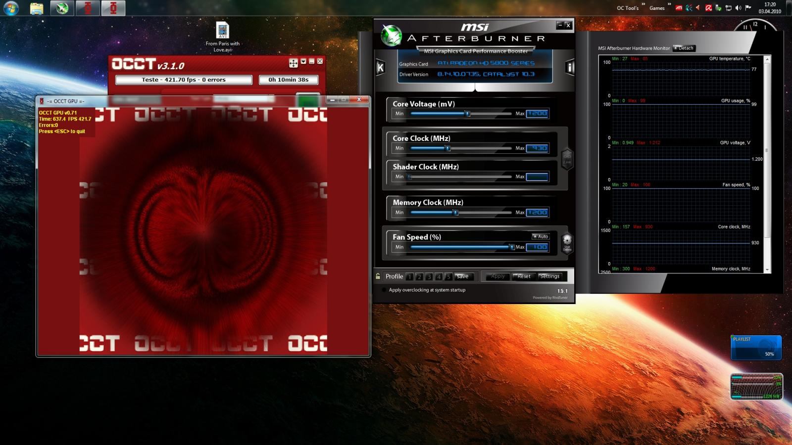The image size is (792, 445).
Task: Open Avira antivirus tray icon
Action: (708, 8)
